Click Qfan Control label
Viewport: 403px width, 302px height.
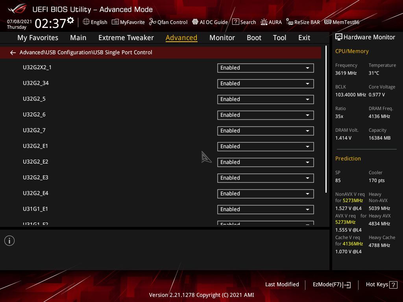172,22
